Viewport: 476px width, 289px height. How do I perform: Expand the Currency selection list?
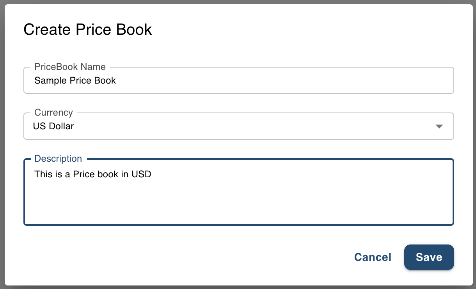click(439, 126)
